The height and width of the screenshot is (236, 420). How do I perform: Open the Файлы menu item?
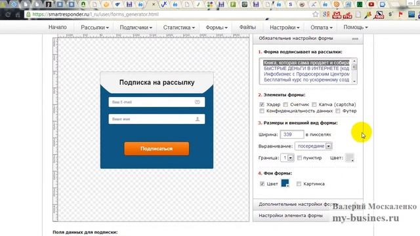tap(247, 28)
